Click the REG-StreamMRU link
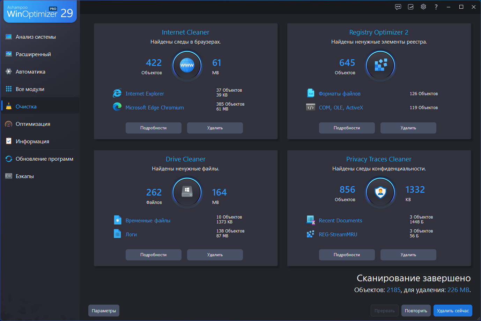Screen dimensions: 481x321 pyautogui.click(x=338, y=235)
